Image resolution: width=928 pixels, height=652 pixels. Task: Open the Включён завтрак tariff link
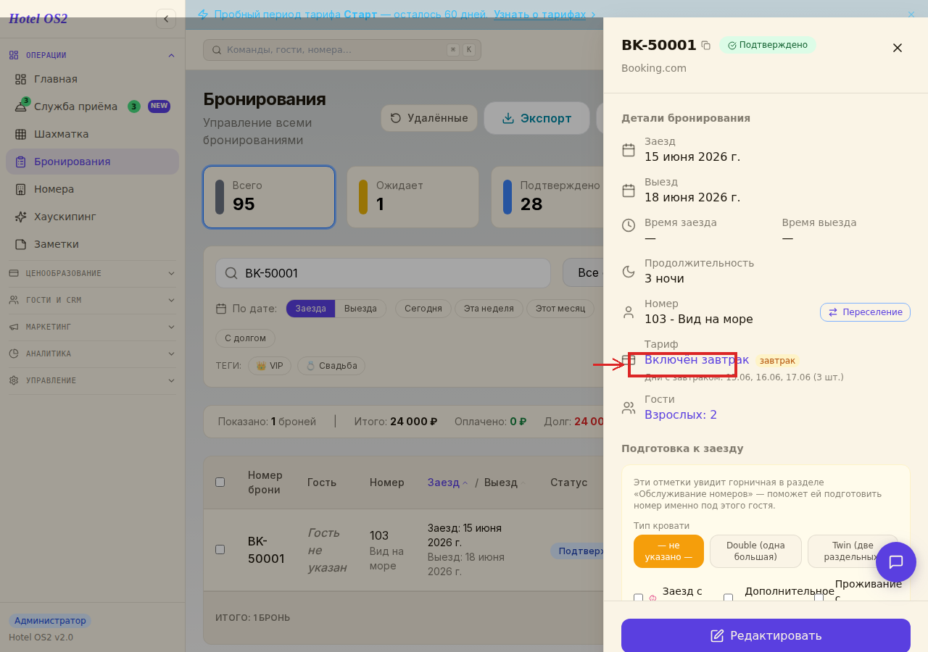coord(697,359)
